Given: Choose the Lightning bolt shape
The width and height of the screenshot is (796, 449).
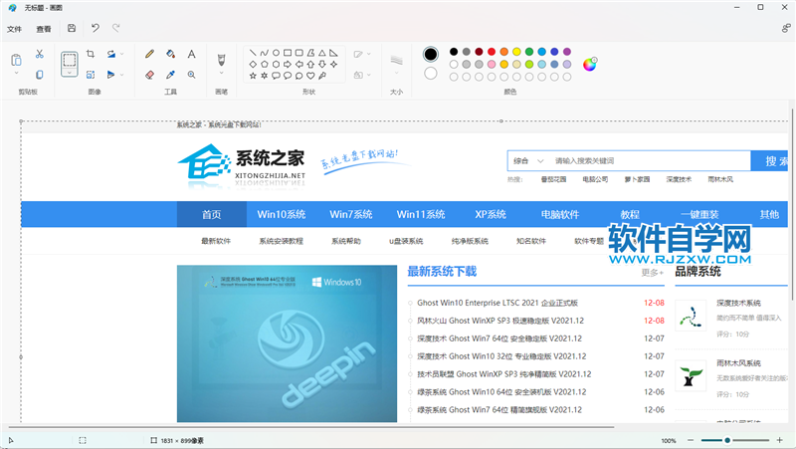Looking at the screenshot, I should (322, 76).
